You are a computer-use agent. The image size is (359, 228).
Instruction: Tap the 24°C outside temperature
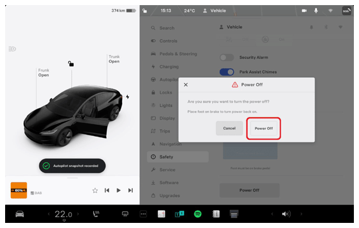190,11
